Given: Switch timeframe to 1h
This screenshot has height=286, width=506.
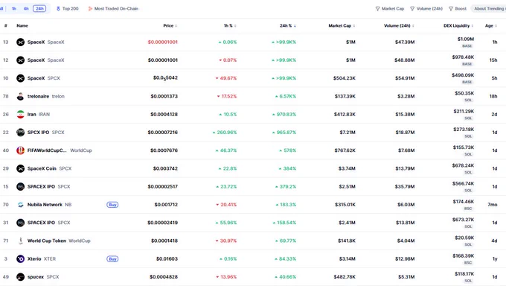Looking at the screenshot, I should [14, 9].
